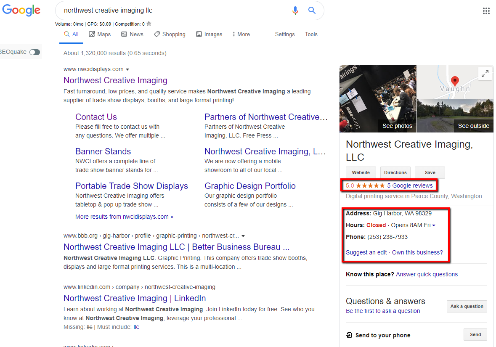Click the Website button

pos(361,172)
